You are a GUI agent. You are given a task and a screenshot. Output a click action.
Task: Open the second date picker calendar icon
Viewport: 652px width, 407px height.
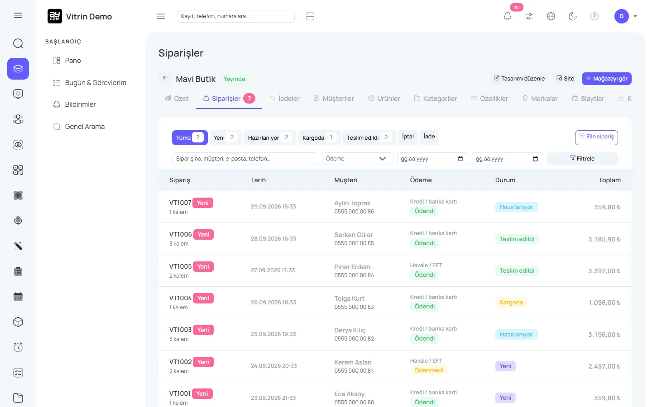(x=535, y=159)
